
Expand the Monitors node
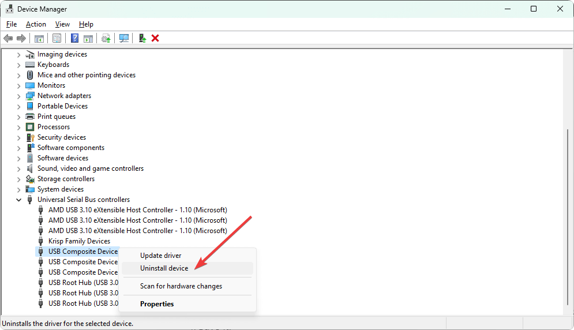pyautogui.click(x=18, y=86)
